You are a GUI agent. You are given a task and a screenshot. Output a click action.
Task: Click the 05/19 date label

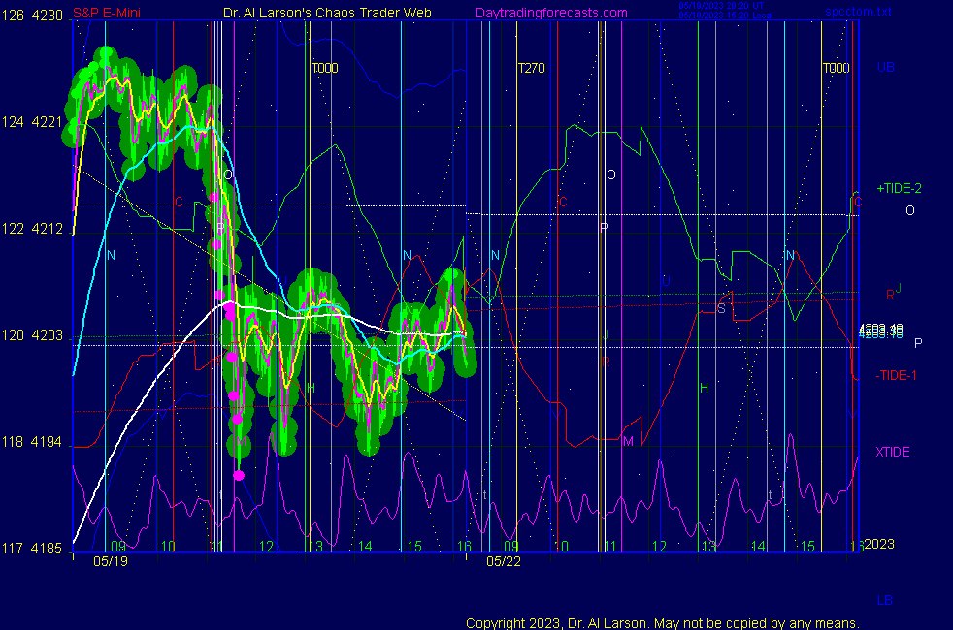click(x=111, y=561)
